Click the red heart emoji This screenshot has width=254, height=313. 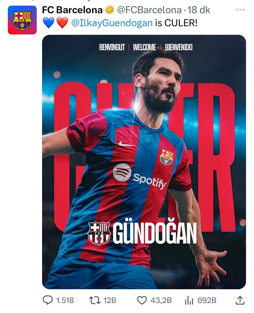[x=63, y=23]
